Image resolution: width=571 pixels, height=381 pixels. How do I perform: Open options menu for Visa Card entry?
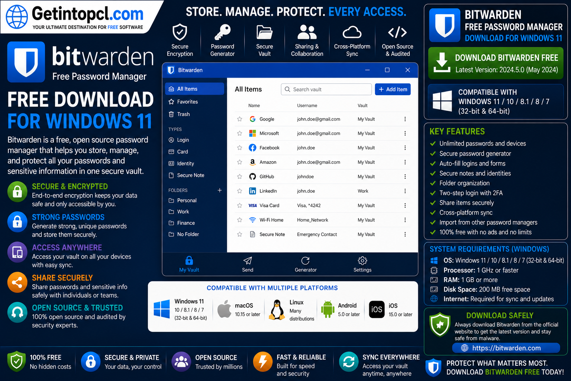click(x=405, y=205)
